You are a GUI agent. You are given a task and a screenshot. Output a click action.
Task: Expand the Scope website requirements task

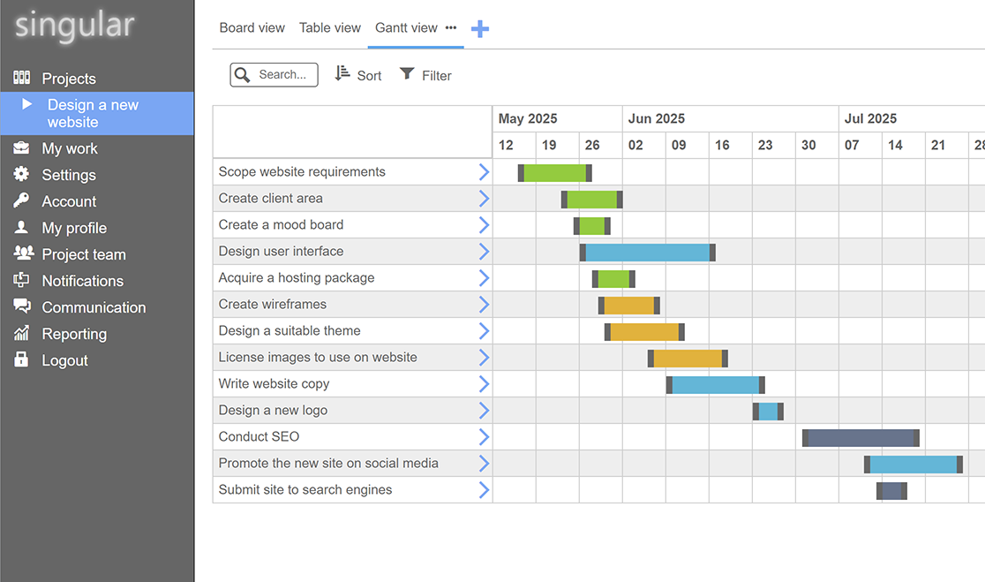pos(482,171)
